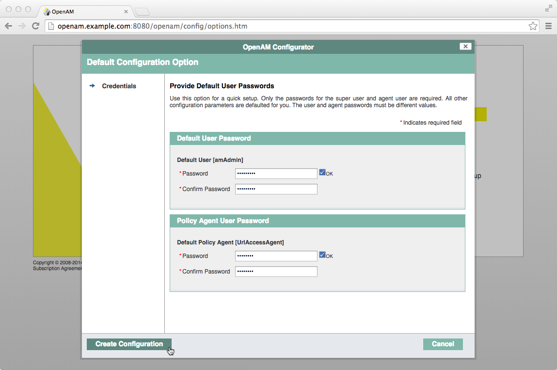Click the Provide Default User Passwords heading

click(222, 86)
